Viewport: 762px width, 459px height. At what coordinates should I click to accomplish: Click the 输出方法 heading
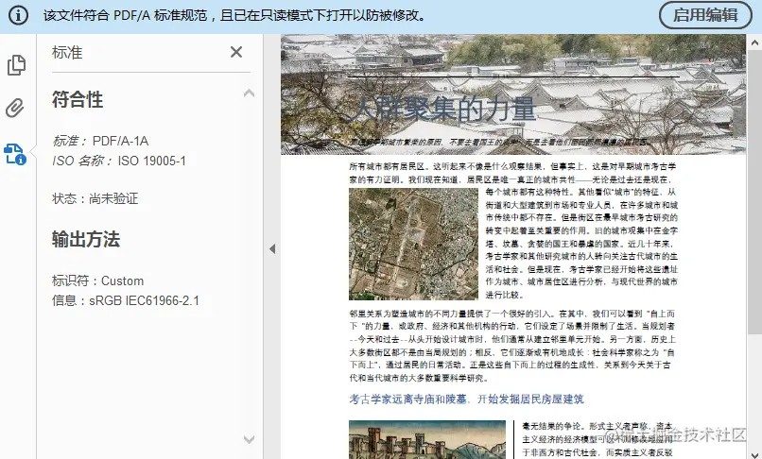coord(86,239)
